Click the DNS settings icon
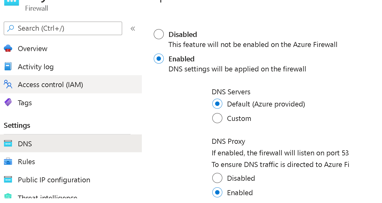This screenshot has height=203, width=382. point(8,143)
